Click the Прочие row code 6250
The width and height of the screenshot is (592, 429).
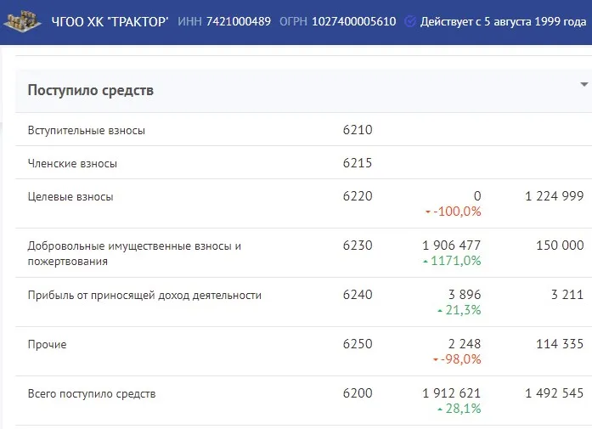[x=358, y=344]
